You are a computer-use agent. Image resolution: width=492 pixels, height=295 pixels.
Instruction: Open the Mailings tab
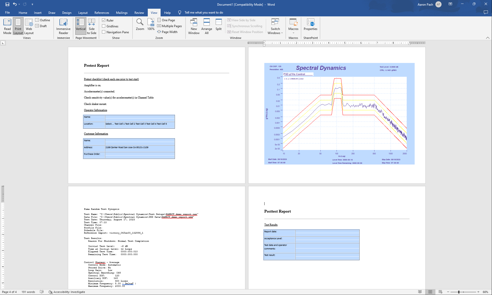click(122, 13)
